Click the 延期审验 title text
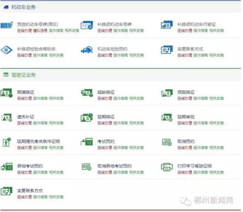This screenshot has height=212, width=243. (x=186, y=117)
